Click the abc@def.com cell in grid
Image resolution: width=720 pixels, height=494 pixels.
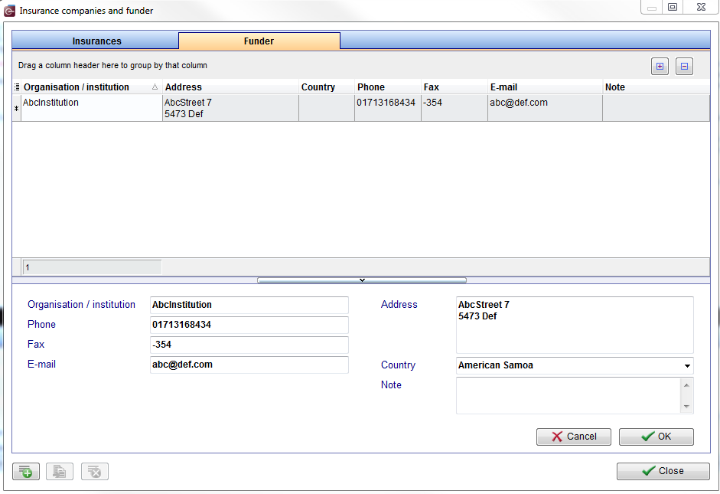click(x=545, y=108)
